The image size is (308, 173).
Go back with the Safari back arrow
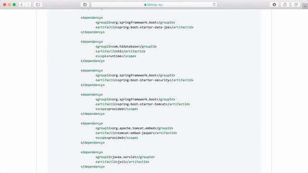(x=22, y=4)
